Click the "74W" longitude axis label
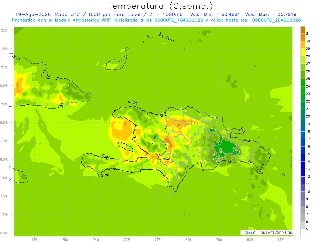The width and height of the screenshot is (315, 243). point(96,239)
